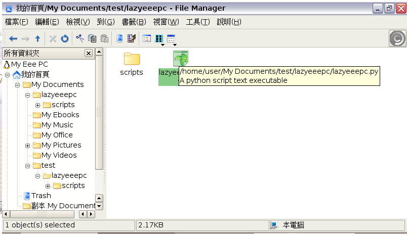This screenshot has height=234, width=407.
Task: Click the tree panel scroll-down arrow
Action: tap(99, 206)
